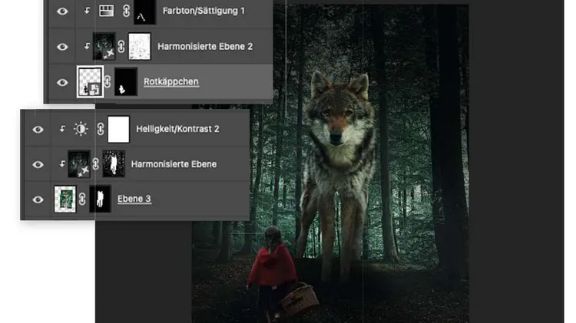Hide the Farbton/Sättigung 1 layer

(x=63, y=12)
